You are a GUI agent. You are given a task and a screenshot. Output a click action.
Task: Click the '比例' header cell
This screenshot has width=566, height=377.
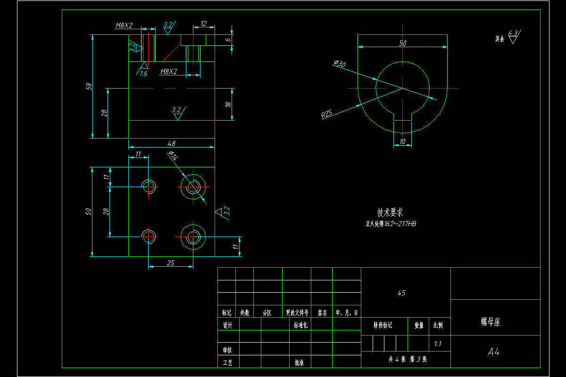pyautogui.click(x=438, y=325)
